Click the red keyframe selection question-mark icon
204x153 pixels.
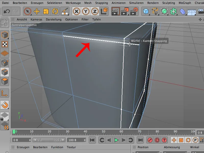click(x=164, y=140)
